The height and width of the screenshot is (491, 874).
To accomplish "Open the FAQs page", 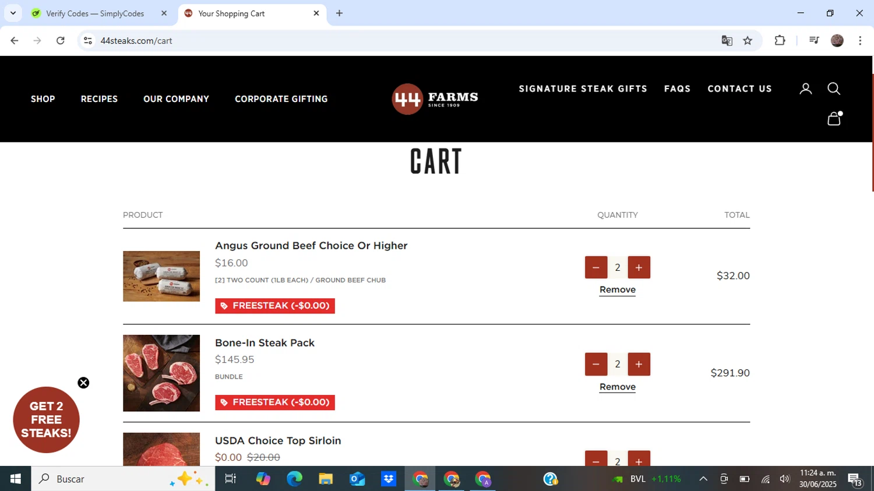I will (x=677, y=89).
